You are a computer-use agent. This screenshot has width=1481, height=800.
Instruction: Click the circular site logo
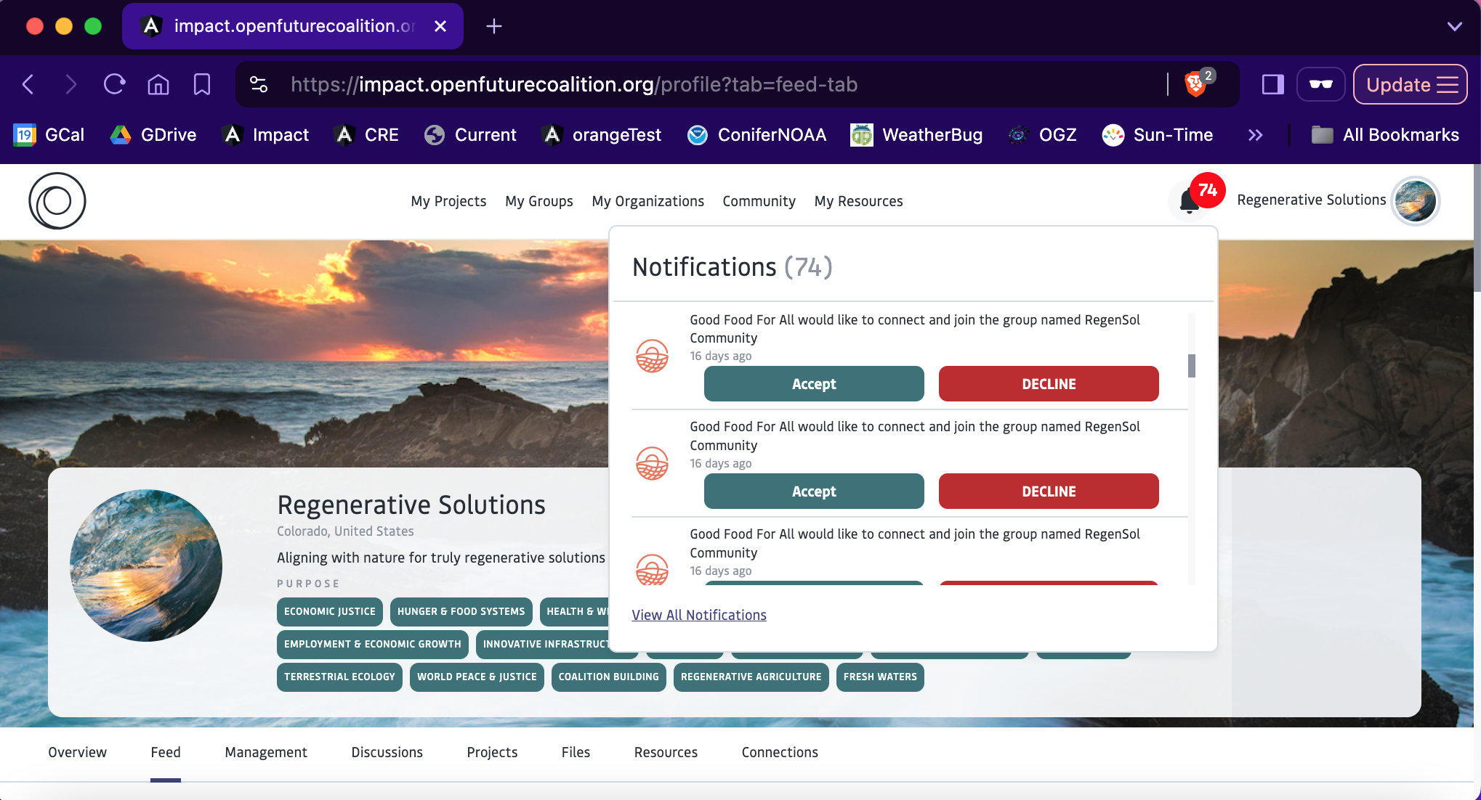57,201
